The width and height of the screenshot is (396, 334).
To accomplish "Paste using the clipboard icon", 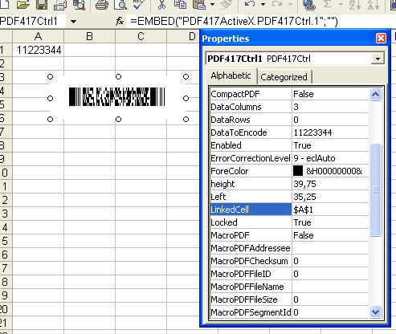I will (x=199, y=5).
